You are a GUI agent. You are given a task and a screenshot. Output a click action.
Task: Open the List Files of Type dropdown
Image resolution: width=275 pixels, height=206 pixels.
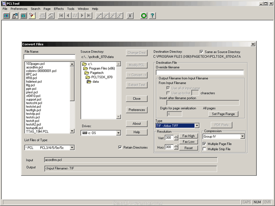pyautogui.click(x=72, y=148)
